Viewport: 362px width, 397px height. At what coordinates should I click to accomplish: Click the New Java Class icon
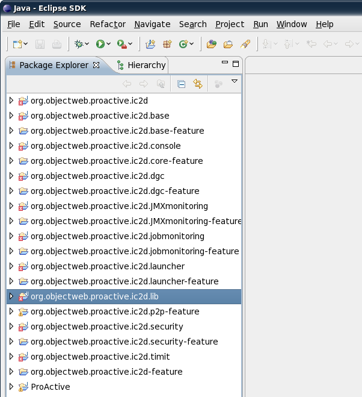[x=183, y=44]
